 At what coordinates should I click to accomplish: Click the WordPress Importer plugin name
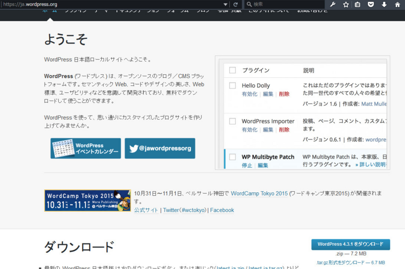pos(268,121)
